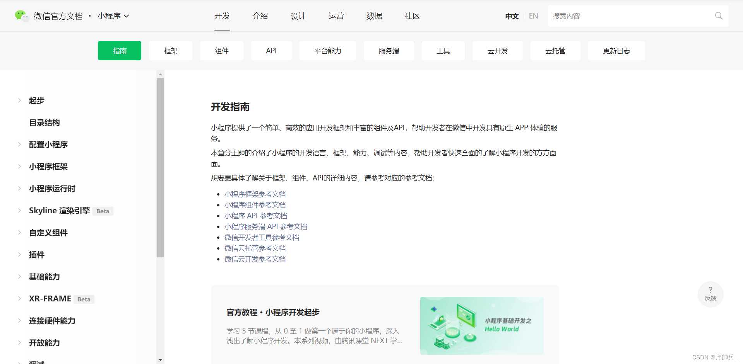Screen dimensions: 743x364
Task: Expand the 小程序框架 sidebar chevron
Action: coord(19,167)
